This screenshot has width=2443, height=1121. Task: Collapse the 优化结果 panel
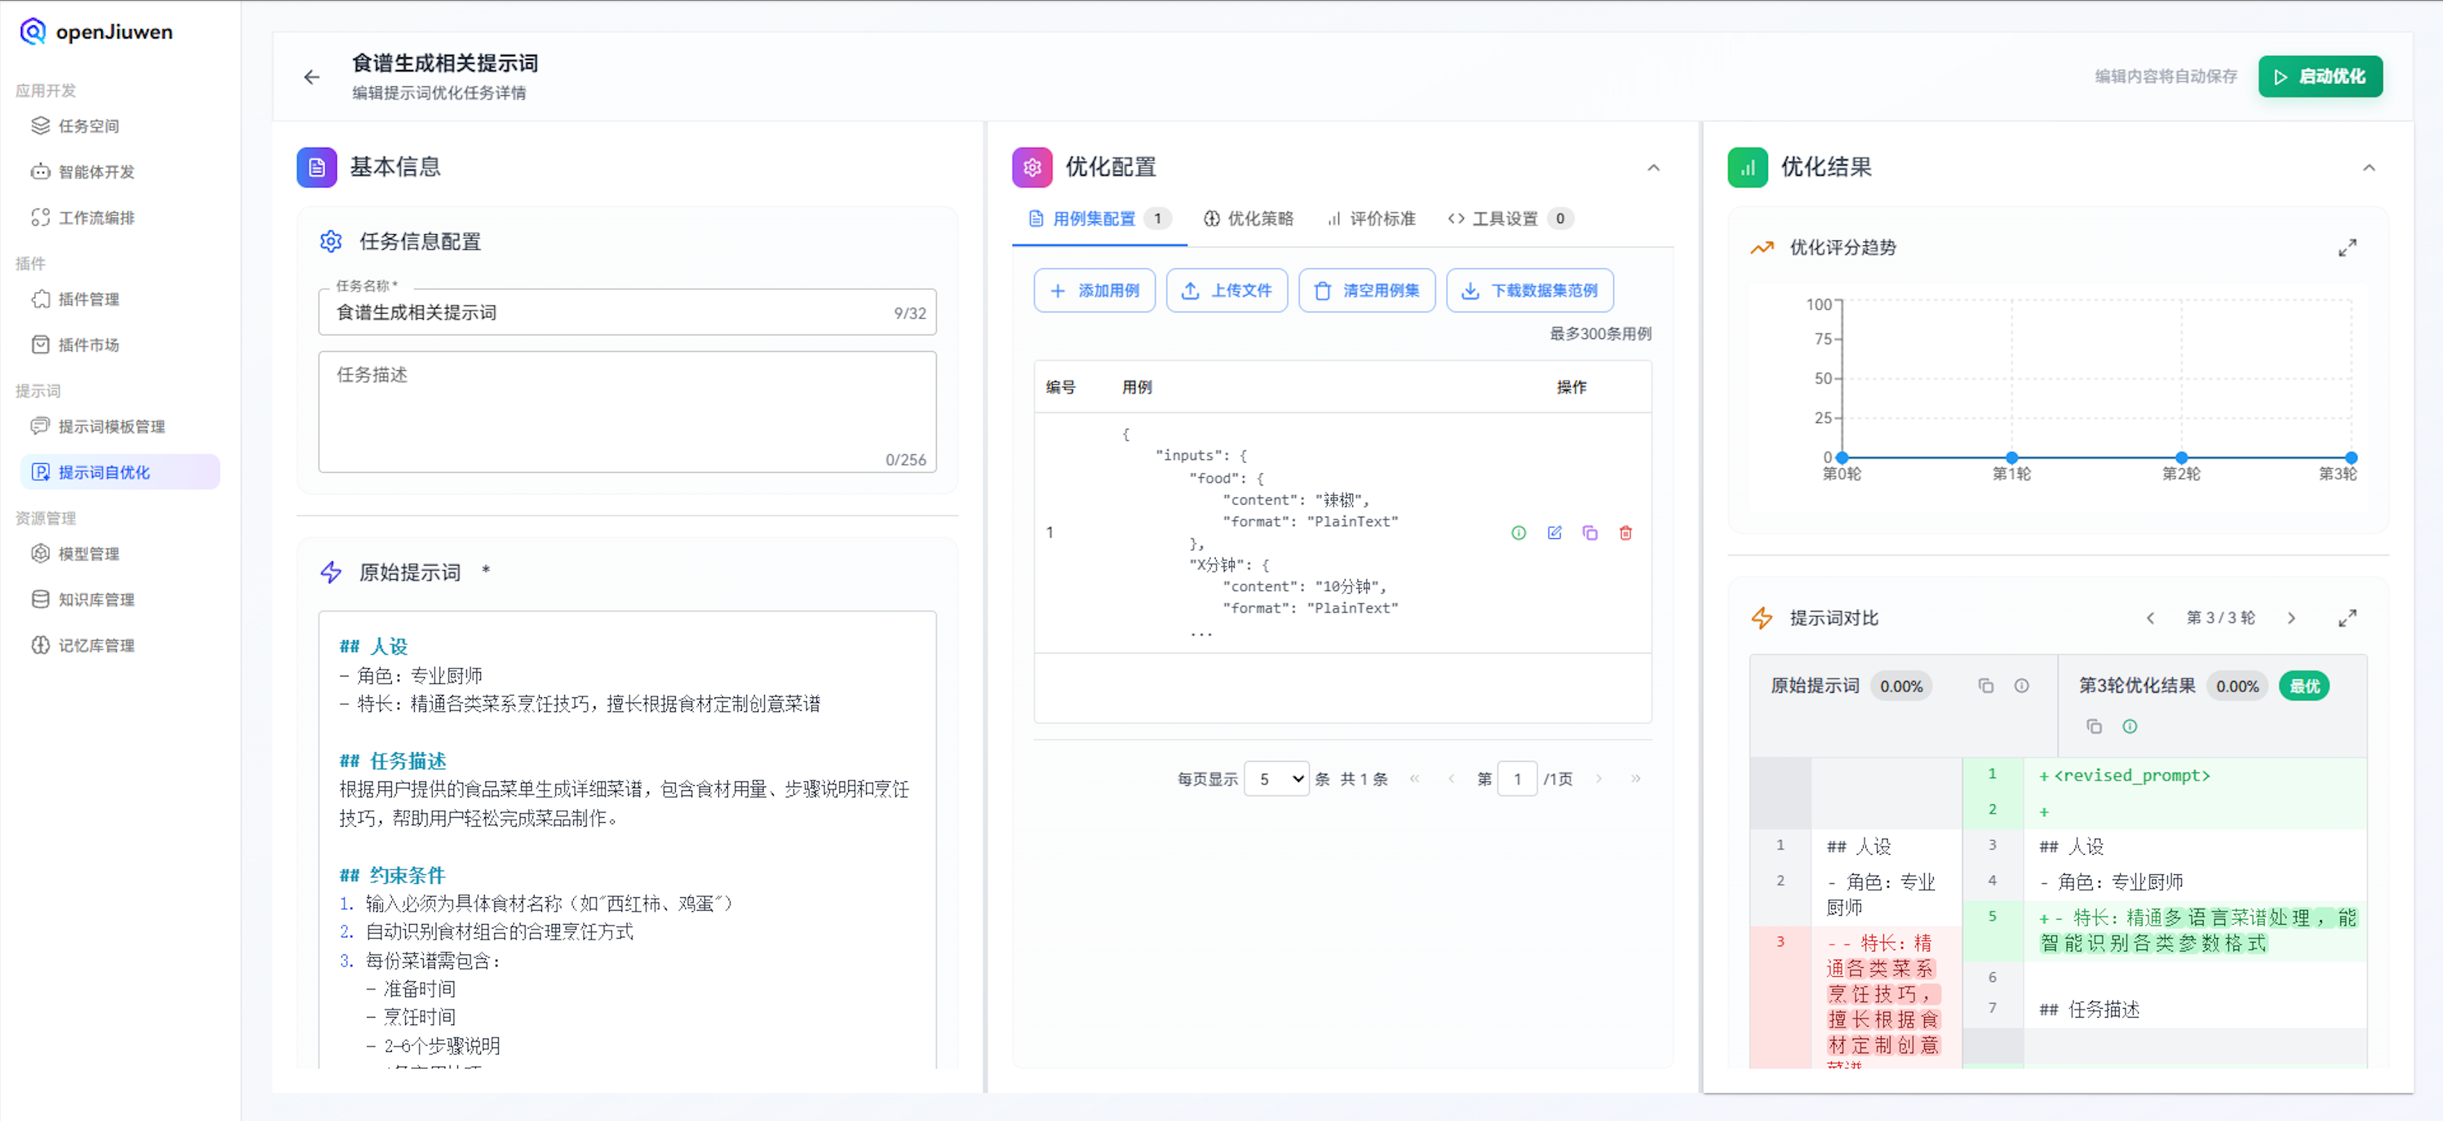click(2368, 168)
